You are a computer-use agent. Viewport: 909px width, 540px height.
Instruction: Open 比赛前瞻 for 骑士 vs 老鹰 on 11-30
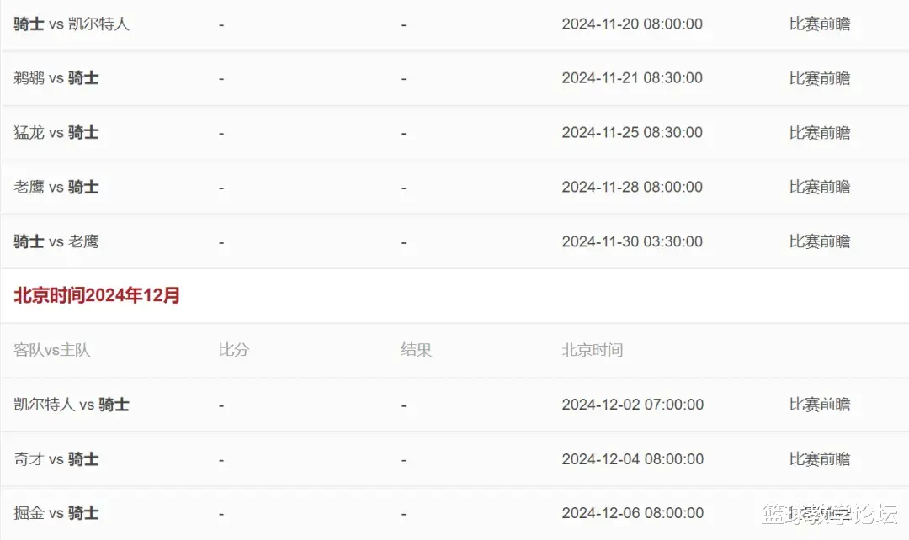tap(820, 241)
